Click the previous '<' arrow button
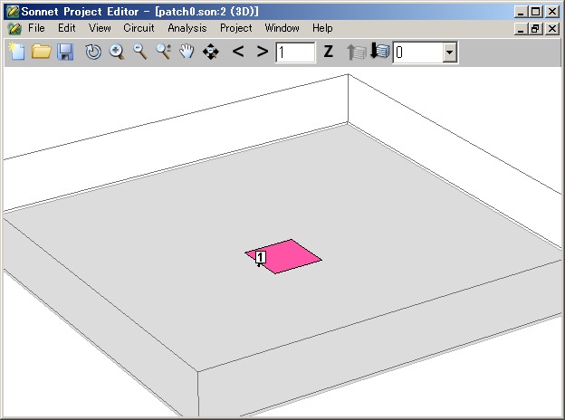Image resolution: width=565 pixels, height=420 pixels. [238, 52]
